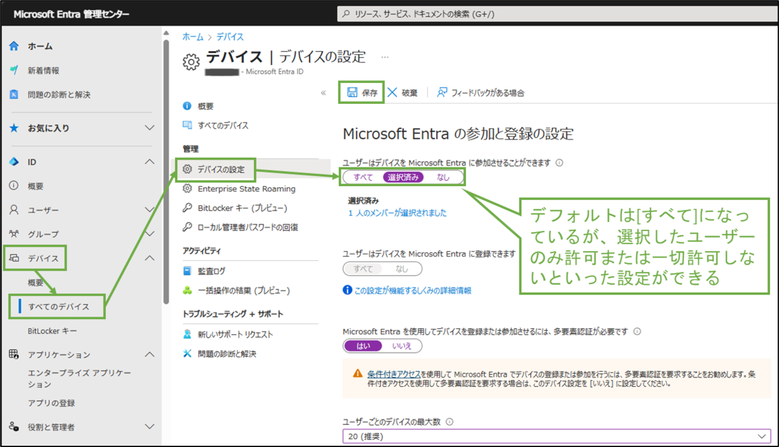Click info icon beside ユーザーごとのデバイスの最大数
The height and width of the screenshot is (447, 779).
(x=450, y=422)
